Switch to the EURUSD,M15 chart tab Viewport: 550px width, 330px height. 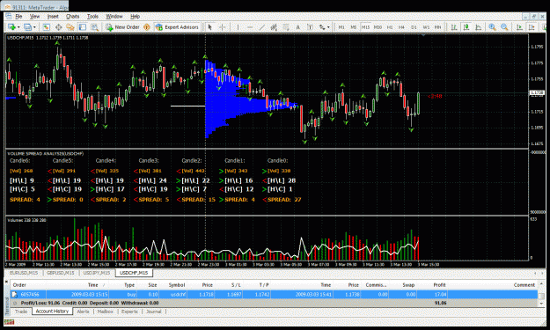point(24,273)
